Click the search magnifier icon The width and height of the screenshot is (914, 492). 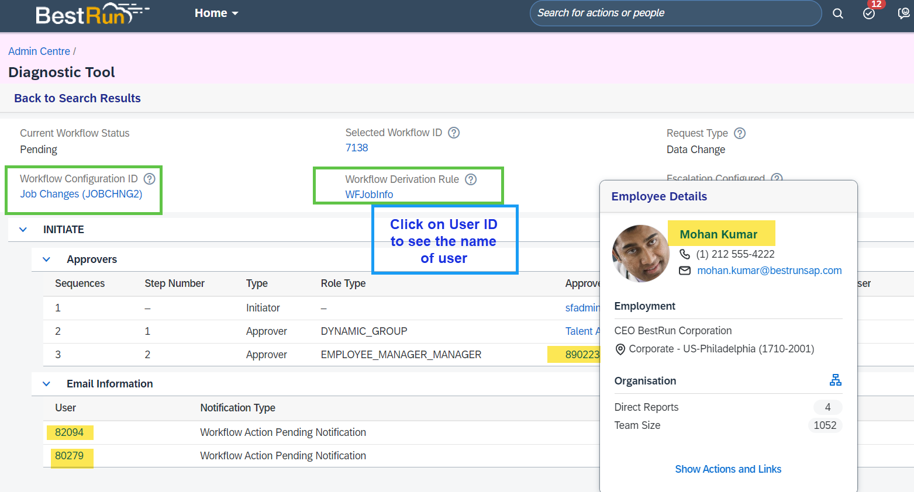[x=838, y=13]
